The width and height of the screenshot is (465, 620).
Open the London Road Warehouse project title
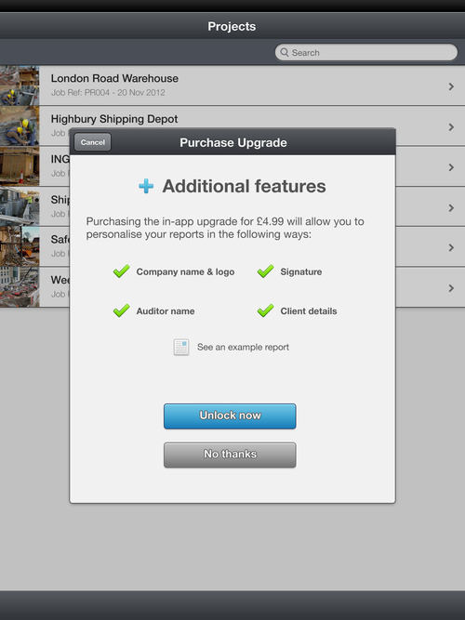click(x=114, y=78)
